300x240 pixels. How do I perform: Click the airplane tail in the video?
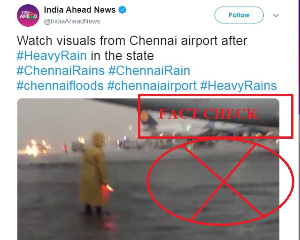tap(148, 120)
